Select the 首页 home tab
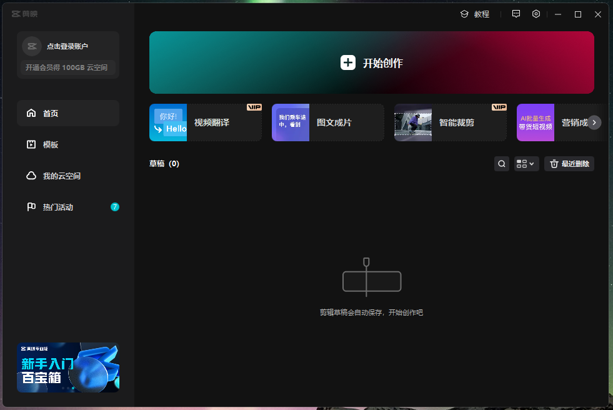 68,113
